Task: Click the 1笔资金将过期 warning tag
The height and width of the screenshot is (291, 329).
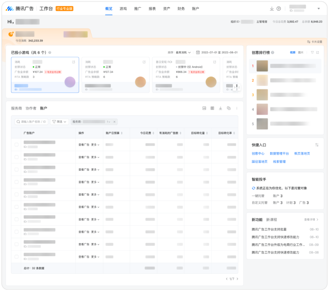Action: 197,72
